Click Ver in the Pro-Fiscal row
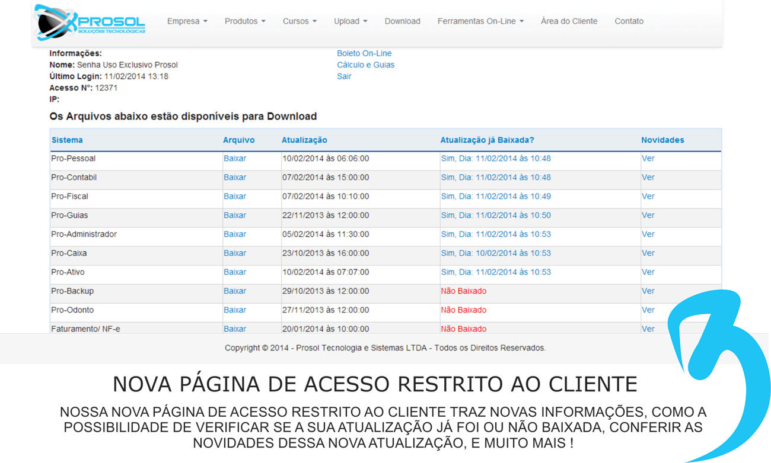This screenshot has width=771, height=463. pos(648,197)
